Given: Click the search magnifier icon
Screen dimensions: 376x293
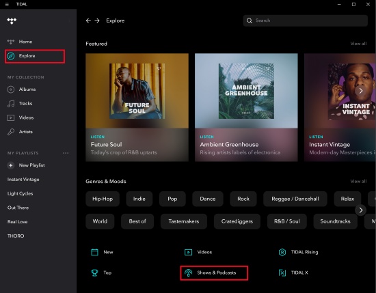Looking at the screenshot, I should click(250, 20).
